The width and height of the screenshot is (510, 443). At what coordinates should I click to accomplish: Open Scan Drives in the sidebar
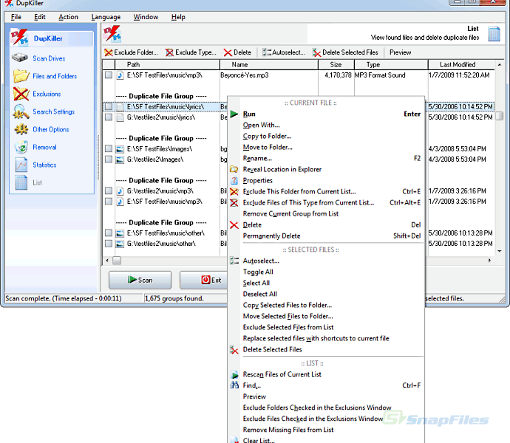(x=39, y=58)
